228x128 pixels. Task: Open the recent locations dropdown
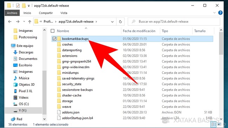coord(24,22)
